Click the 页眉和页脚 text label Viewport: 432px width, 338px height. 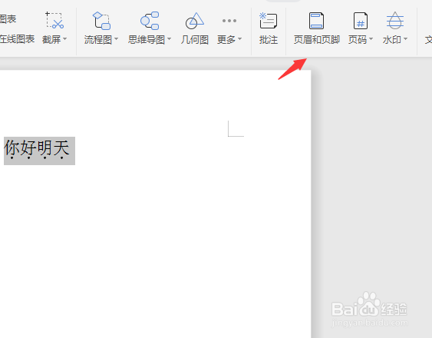click(x=317, y=39)
